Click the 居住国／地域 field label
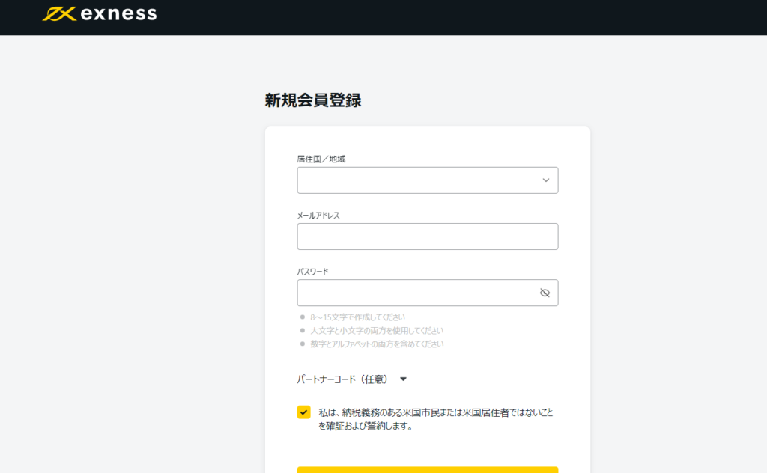 point(321,159)
